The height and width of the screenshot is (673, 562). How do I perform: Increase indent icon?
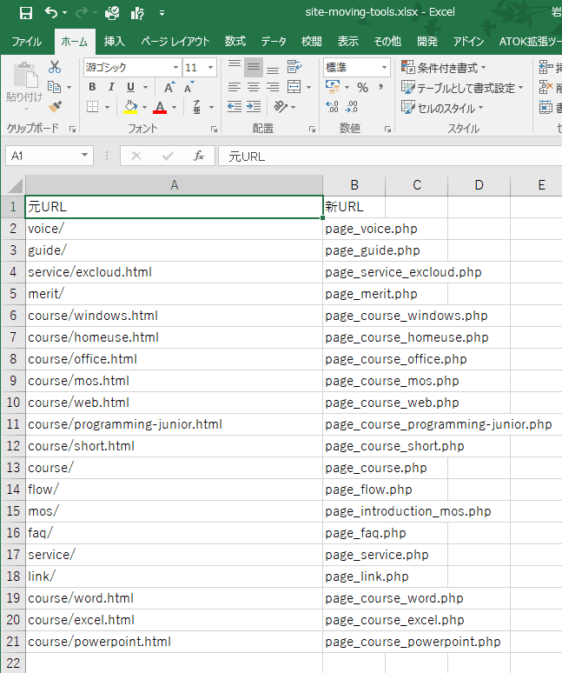pyautogui.click(x=254, y=106)
